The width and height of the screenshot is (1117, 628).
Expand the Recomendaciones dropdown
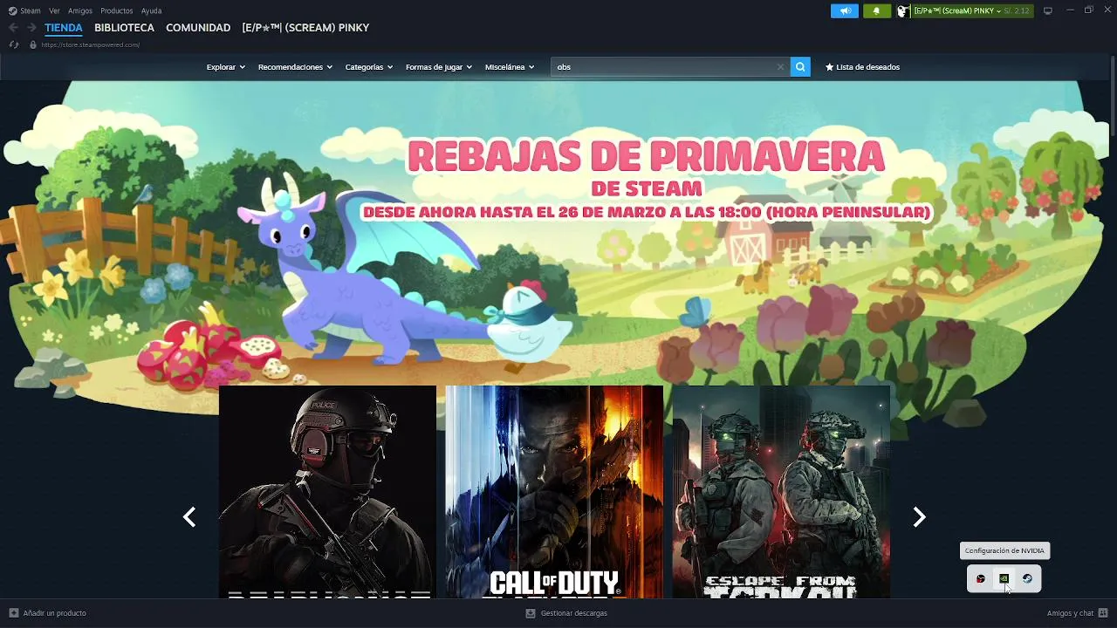point(295,67)
